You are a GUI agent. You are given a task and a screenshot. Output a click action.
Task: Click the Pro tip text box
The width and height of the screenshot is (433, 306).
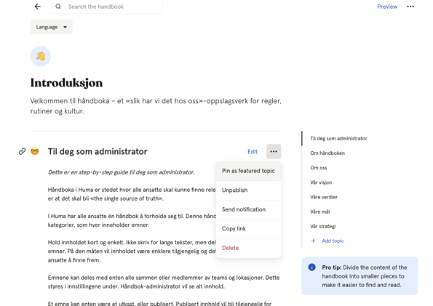point(359,276)
